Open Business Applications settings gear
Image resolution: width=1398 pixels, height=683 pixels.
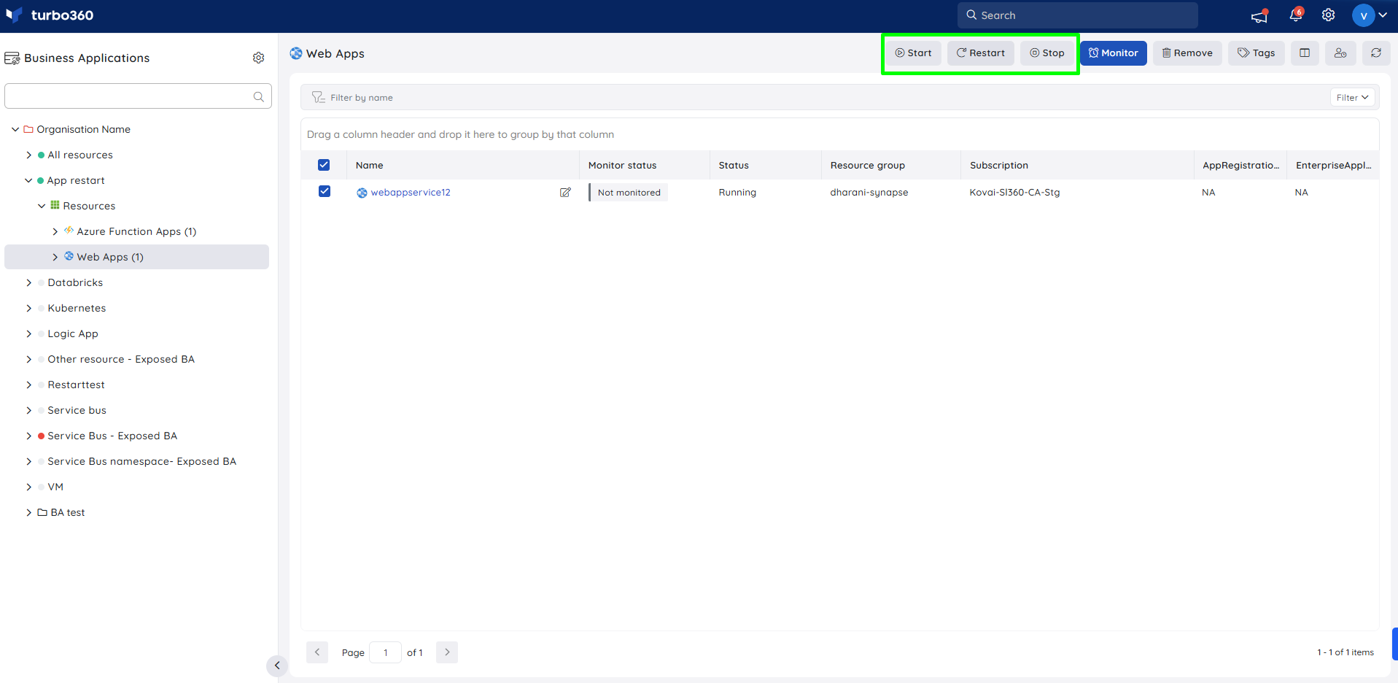[258, 58]
